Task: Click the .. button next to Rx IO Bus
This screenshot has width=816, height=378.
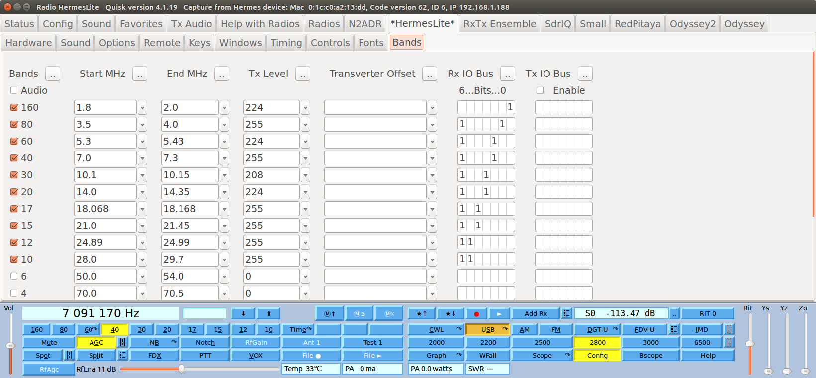Action: [508, 74]
